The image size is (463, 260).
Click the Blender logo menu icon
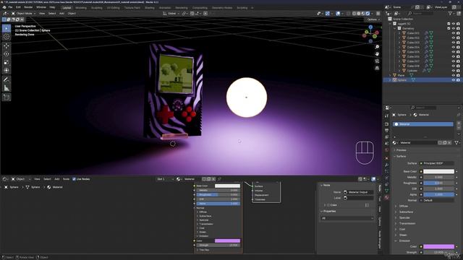point(4,7)
